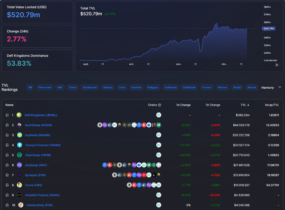Click the Defi Kingdoms logo icon

pos(19,115)
